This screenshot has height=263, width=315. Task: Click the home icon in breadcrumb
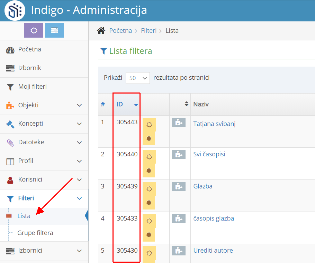tap(101, 30)
